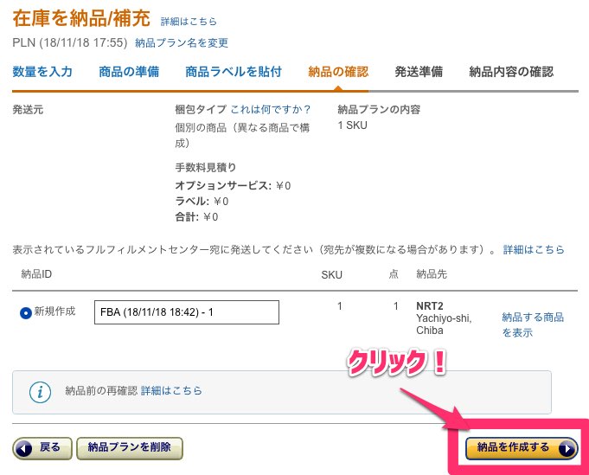The width and height of the screenshot is (589, 475).
Task: Click the 戻る back button
Action: [x=42, y=448]
